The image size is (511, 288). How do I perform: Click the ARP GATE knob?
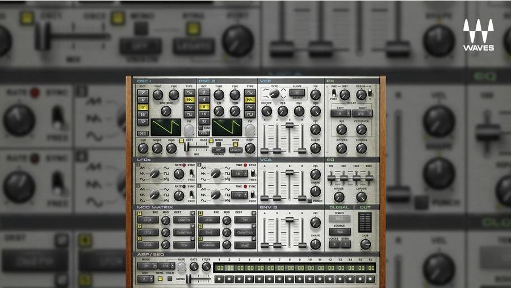[x=194, y=267]
